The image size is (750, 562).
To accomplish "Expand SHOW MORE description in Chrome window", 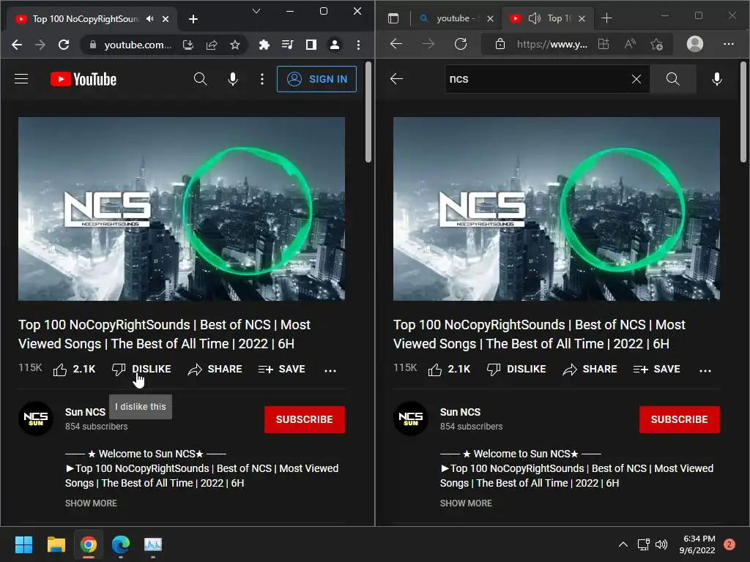I will [91, 503].
